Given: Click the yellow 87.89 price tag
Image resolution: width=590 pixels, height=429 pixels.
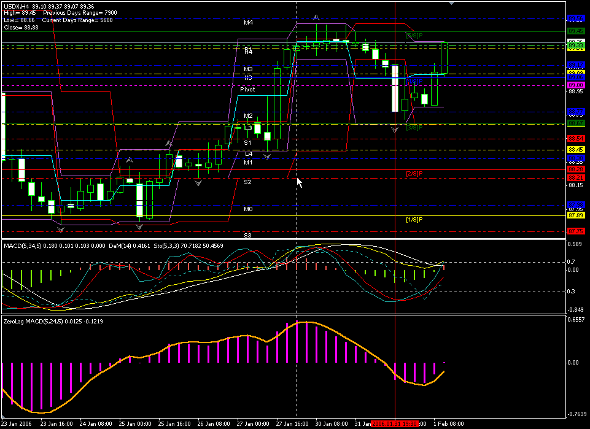Looking at the screenshot, I should 575,215.
